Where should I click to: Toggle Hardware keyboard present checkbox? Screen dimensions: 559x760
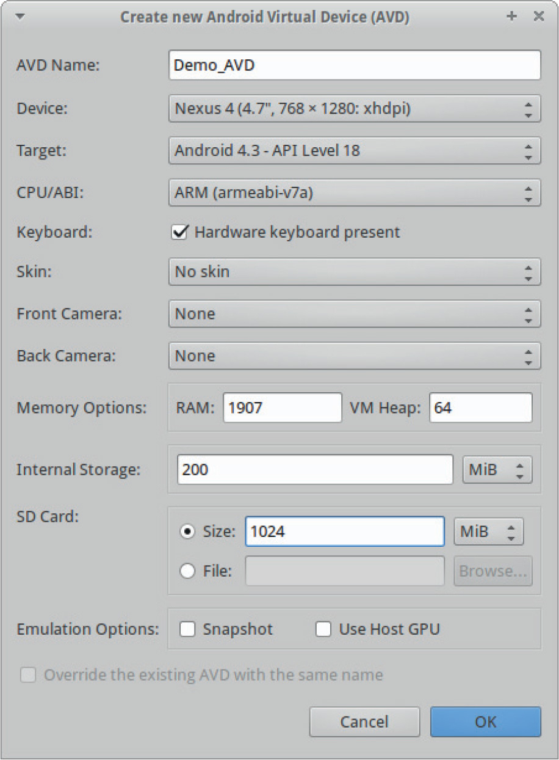(179, 232)
